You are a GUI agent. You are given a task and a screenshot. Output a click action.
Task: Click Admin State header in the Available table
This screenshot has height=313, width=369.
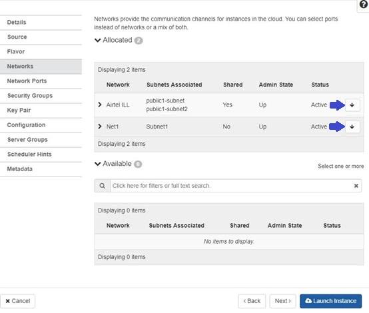pyautogui.click(x=285, y=226)
